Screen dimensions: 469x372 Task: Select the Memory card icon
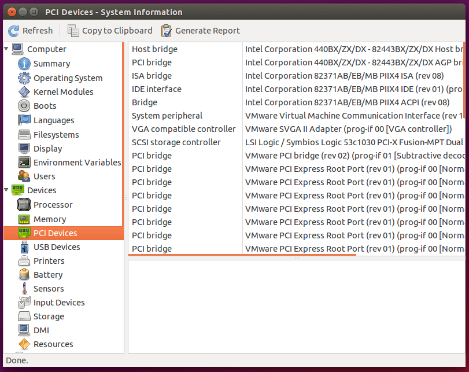(x=24, y=219)
